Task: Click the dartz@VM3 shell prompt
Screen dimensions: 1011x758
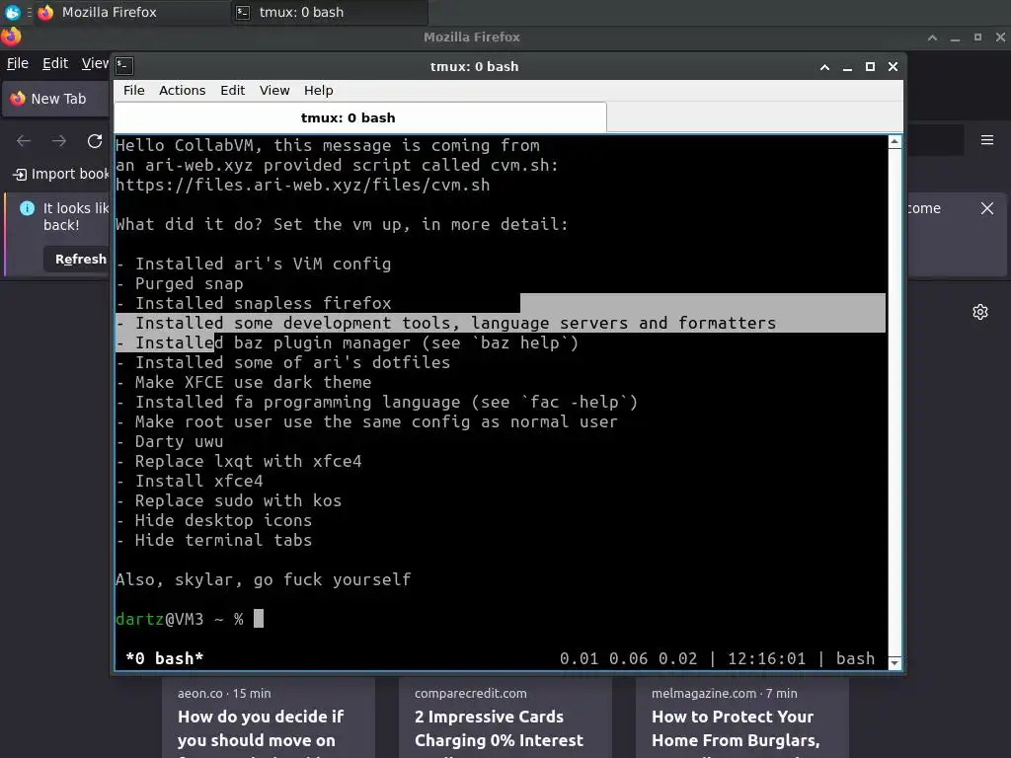Action: 179,620
